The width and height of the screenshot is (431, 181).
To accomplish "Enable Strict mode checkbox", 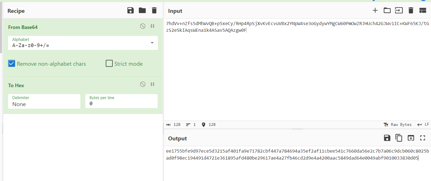I will 109,63.
